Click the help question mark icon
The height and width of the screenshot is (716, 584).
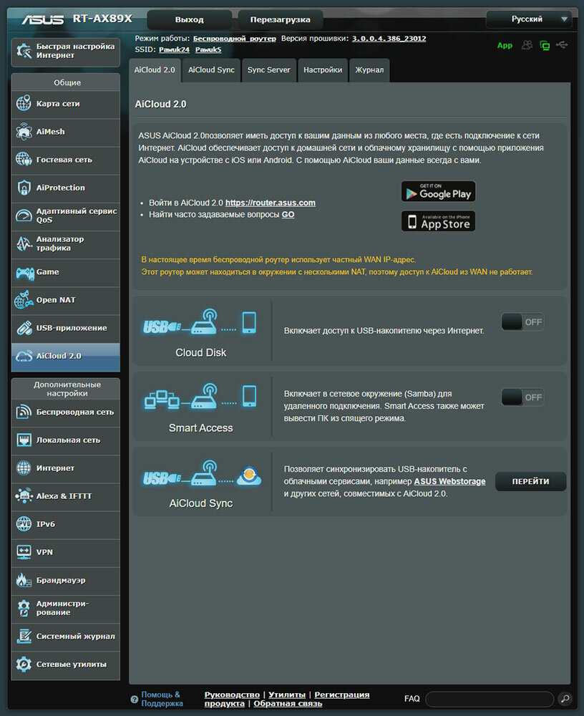tap(135, 699)
